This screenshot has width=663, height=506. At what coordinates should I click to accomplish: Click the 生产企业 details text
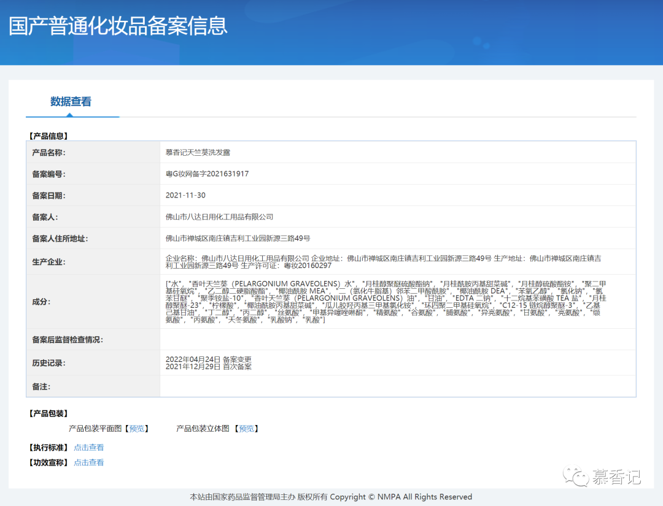383,262
